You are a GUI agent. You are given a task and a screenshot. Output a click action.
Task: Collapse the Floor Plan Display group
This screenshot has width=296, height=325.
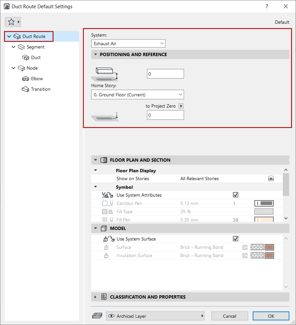click(x=95, y=170)
